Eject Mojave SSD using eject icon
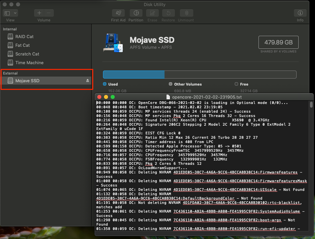The image size is (315, 239). tap(88, 81)
